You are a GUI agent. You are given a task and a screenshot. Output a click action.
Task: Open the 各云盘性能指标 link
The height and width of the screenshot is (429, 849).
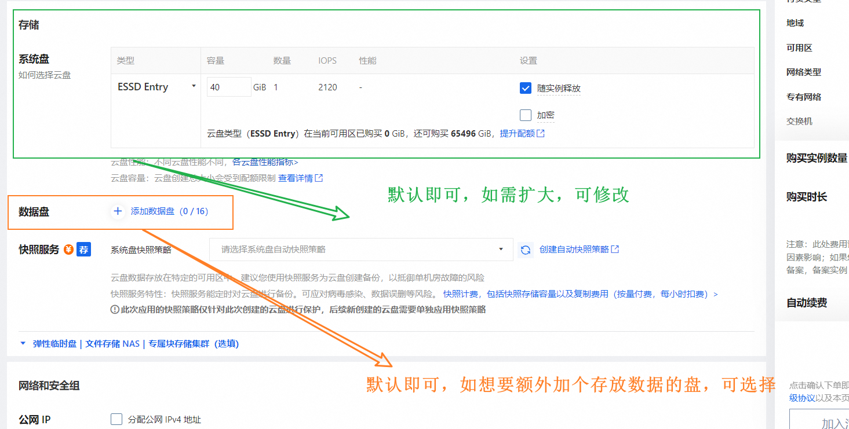pos(265,162)
